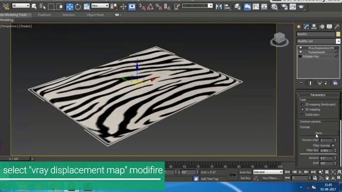The height and width of the screenshot is (192, 342).
Task: Open the Selection ribbon tab
Action: pos(68,15)
